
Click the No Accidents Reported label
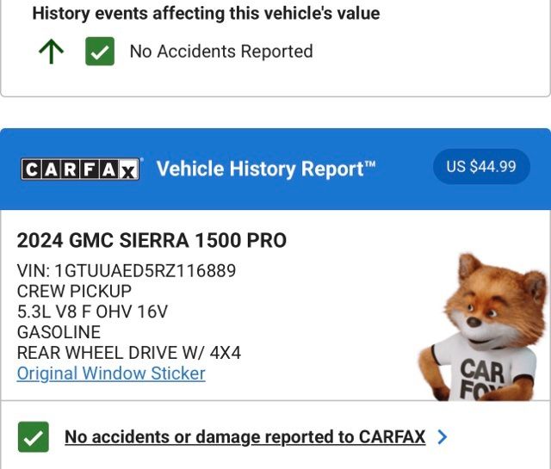pos(221,52)
